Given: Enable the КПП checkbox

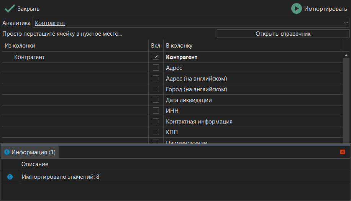Looking at the screenshot, I should [156, 132].
